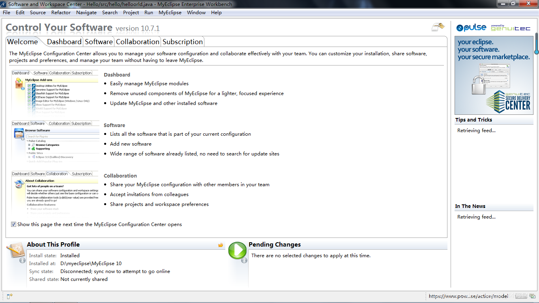Click the fast view icon in the status bar
The width and height of the screenshot is (539, 303).
pos(10,296)
